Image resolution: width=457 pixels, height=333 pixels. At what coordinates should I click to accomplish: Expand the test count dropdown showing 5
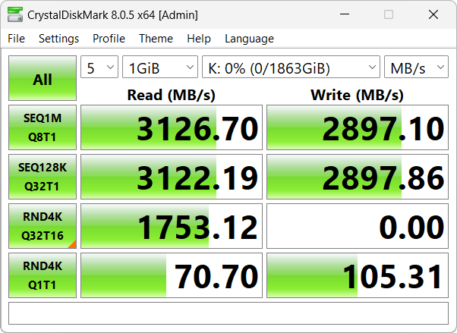pos(99,67)
